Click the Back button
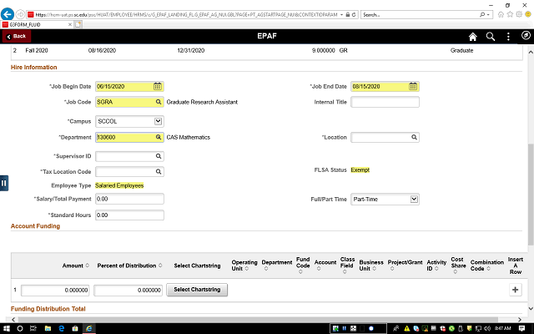Screen dimensions: 534x334 point(17,36)
